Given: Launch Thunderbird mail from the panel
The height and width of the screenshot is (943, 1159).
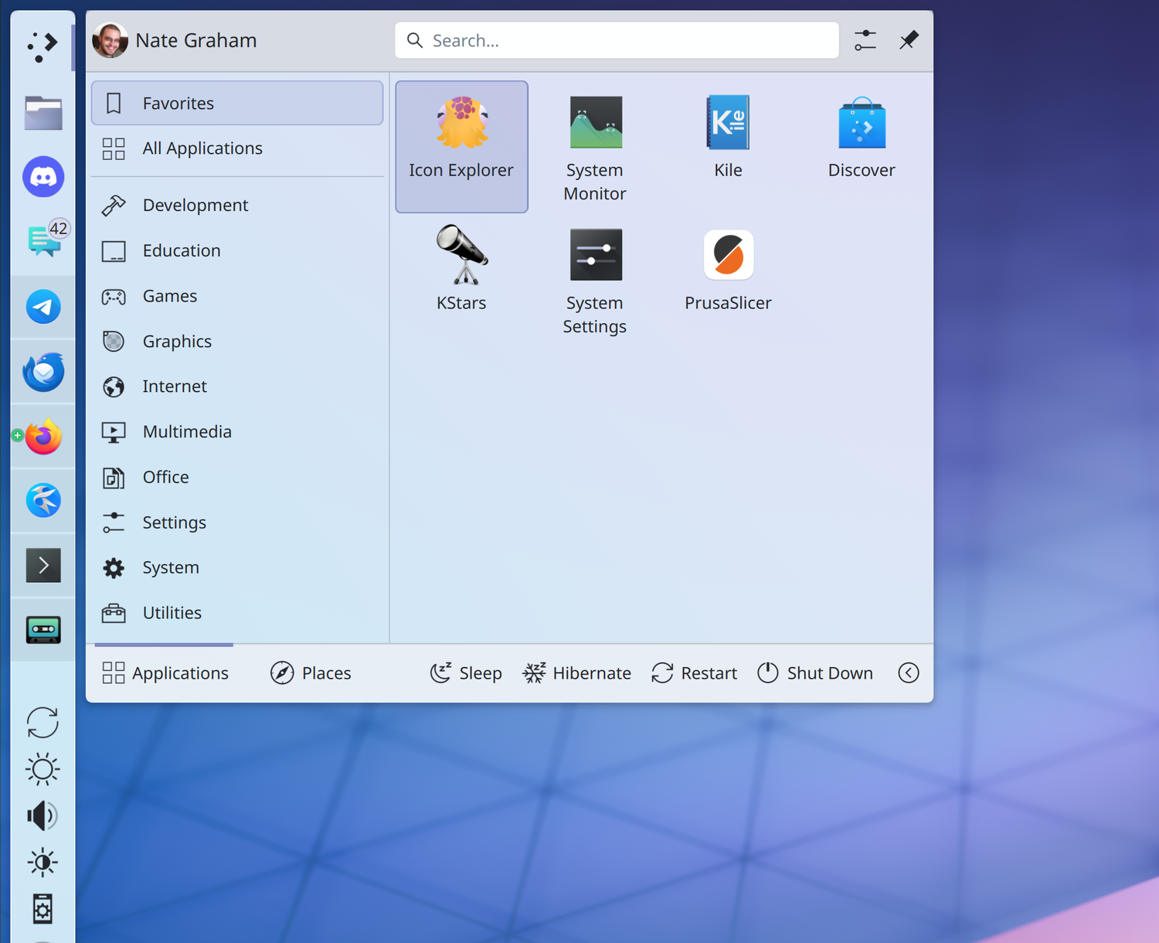Looking at the screenshot, I should (x=43, y=372).
